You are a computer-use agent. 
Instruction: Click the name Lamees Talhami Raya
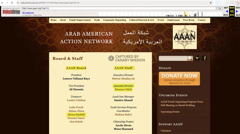click(76, 79)
